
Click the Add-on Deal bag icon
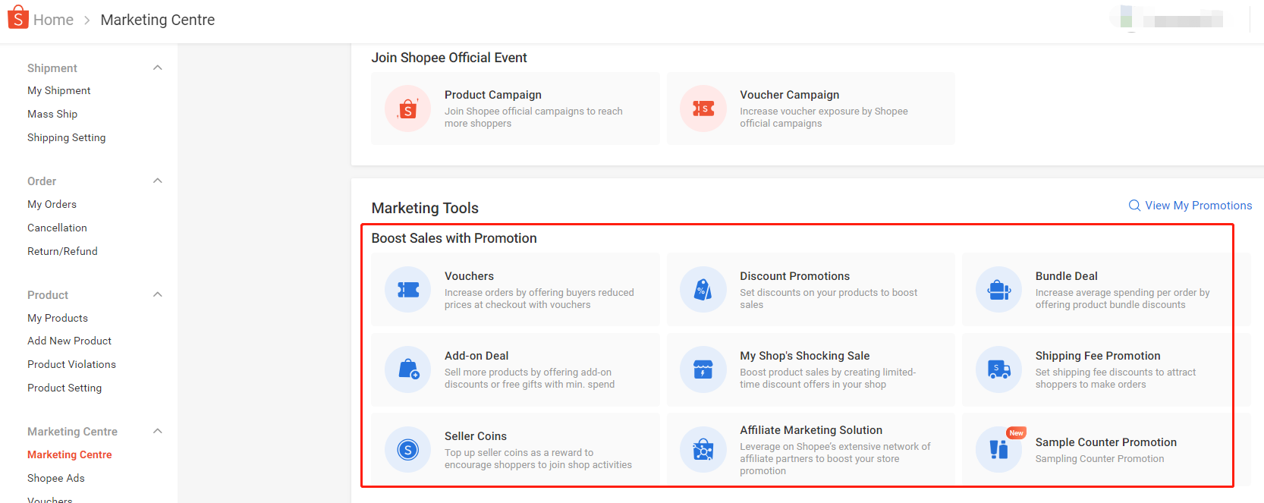408,369
